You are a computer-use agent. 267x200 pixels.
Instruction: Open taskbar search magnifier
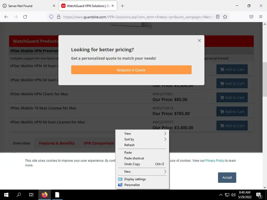[x=19, y=195]
